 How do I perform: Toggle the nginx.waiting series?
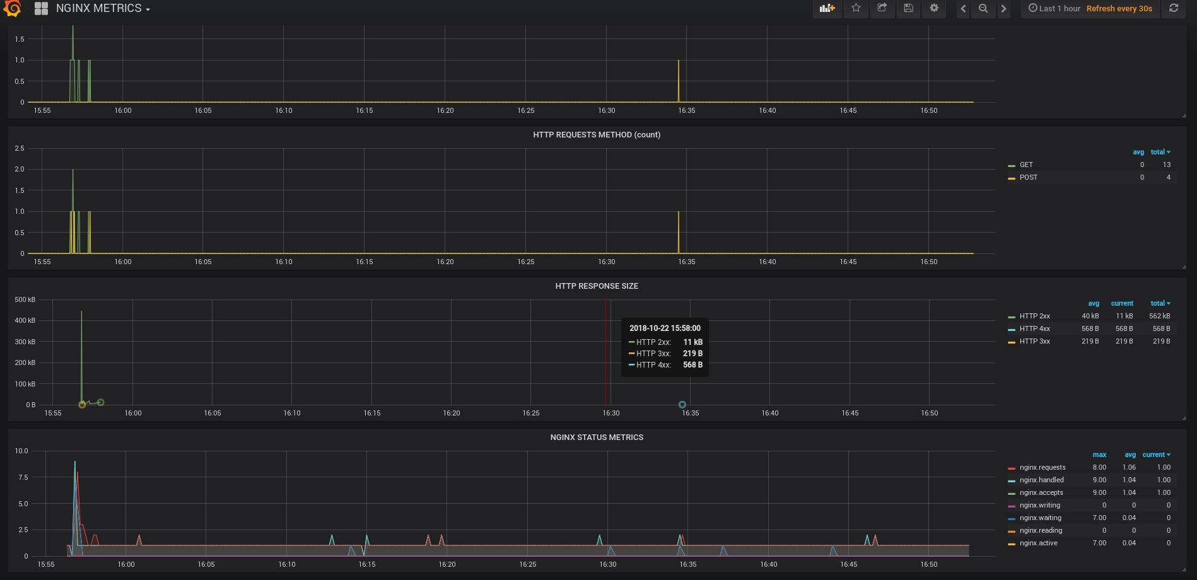(x=1041, y=518)
